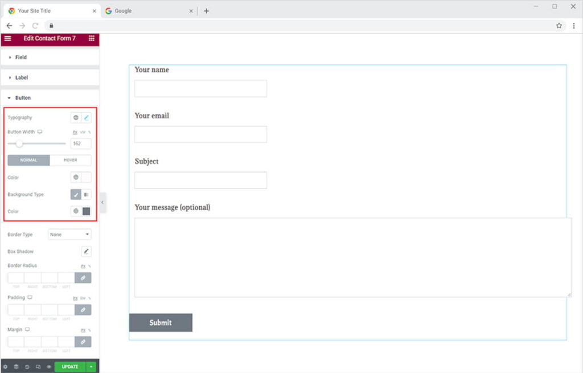Expand the Label section
The width and height of the screenshot is (583, 373).
pos(21,77)
